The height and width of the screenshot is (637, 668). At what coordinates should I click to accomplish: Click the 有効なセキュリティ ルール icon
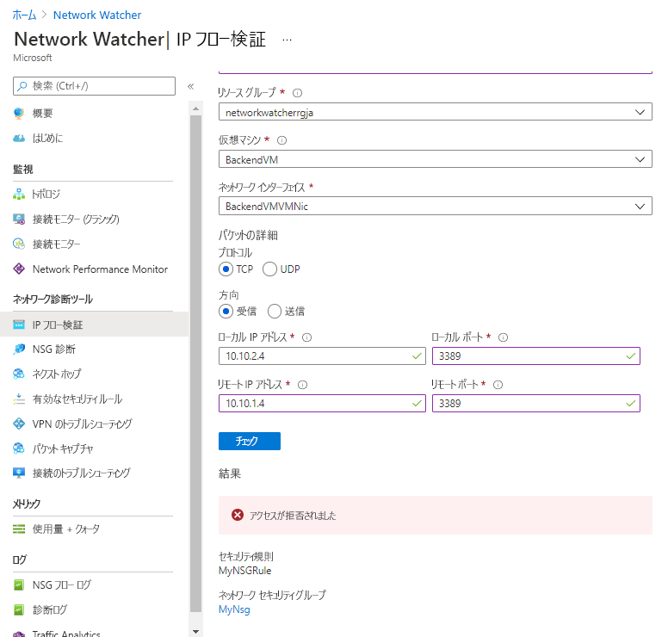click(19, 399)
